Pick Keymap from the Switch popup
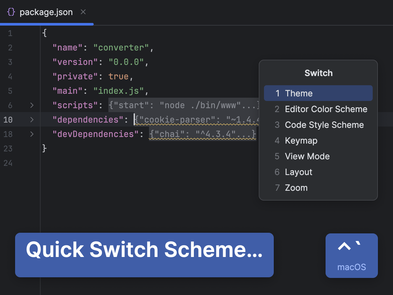This screenshot has width=393, height=295. [301, 140]
